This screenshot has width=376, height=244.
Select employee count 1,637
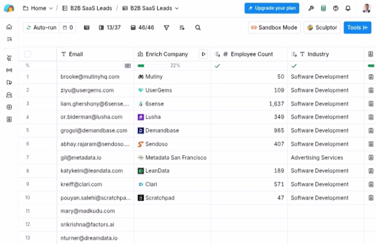click(276, 103)
